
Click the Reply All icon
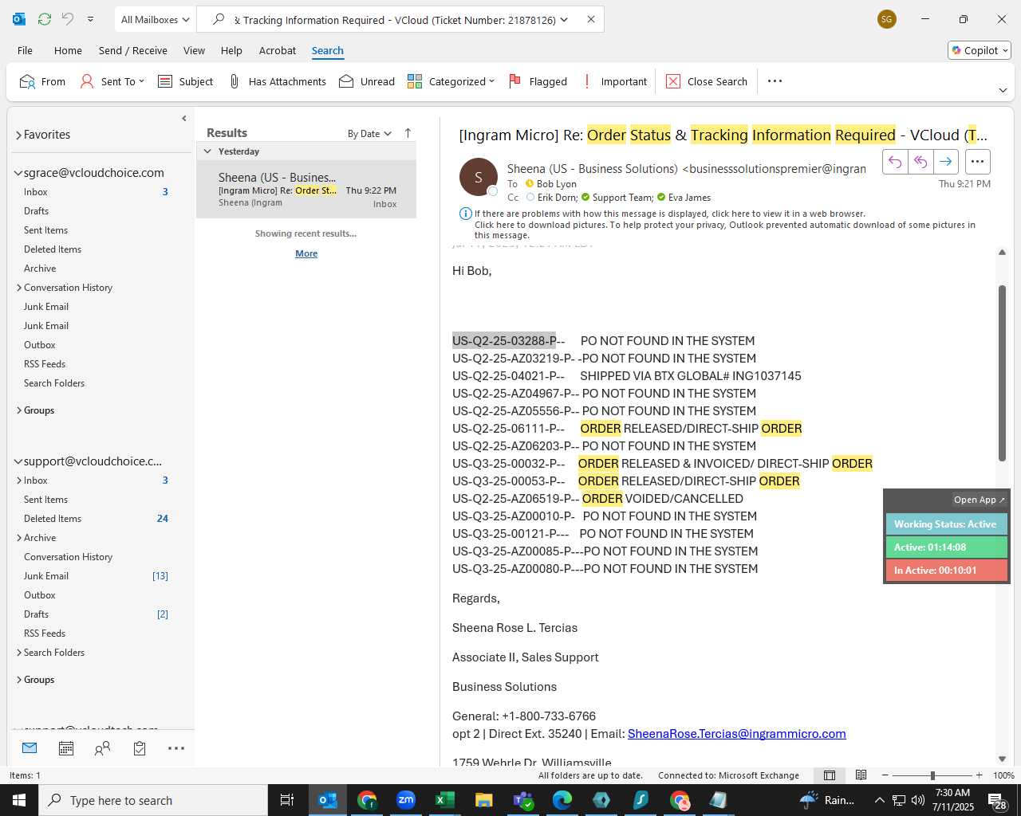click(x=920, y=162)
